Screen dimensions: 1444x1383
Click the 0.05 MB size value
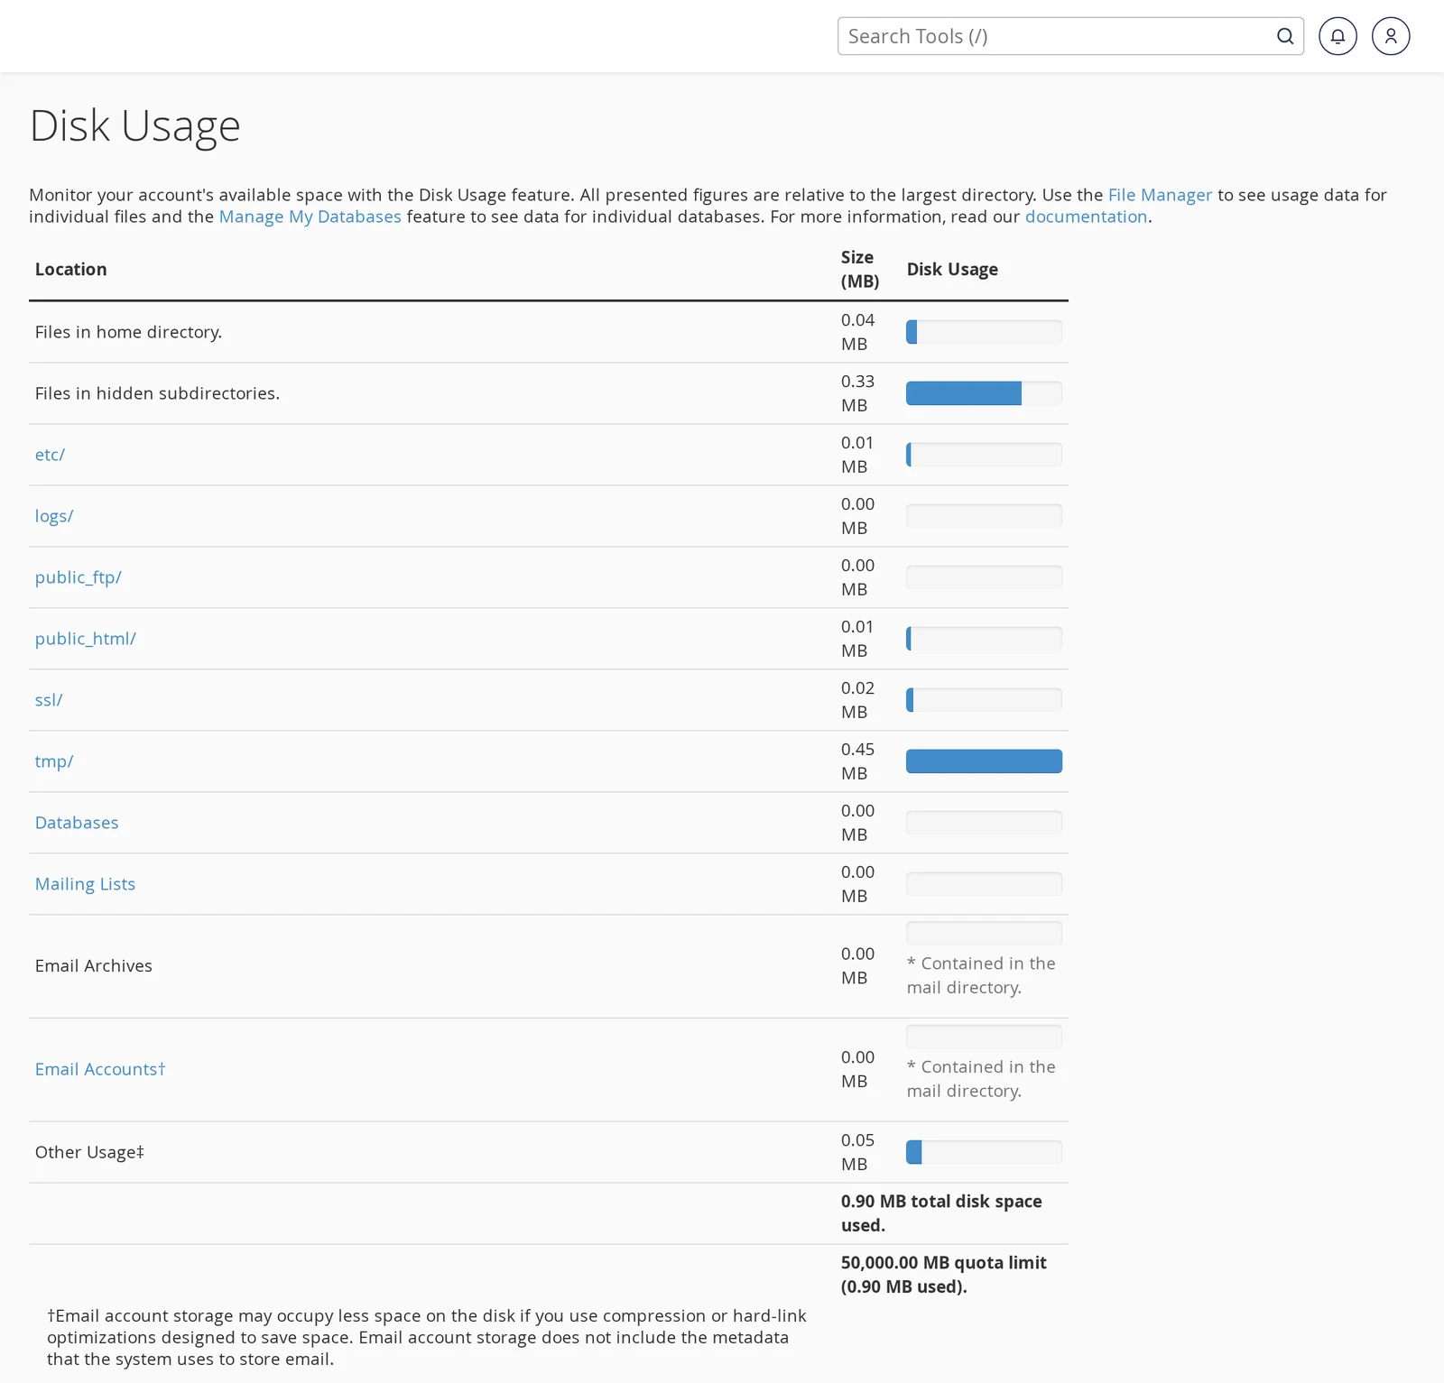(857, 1152)
